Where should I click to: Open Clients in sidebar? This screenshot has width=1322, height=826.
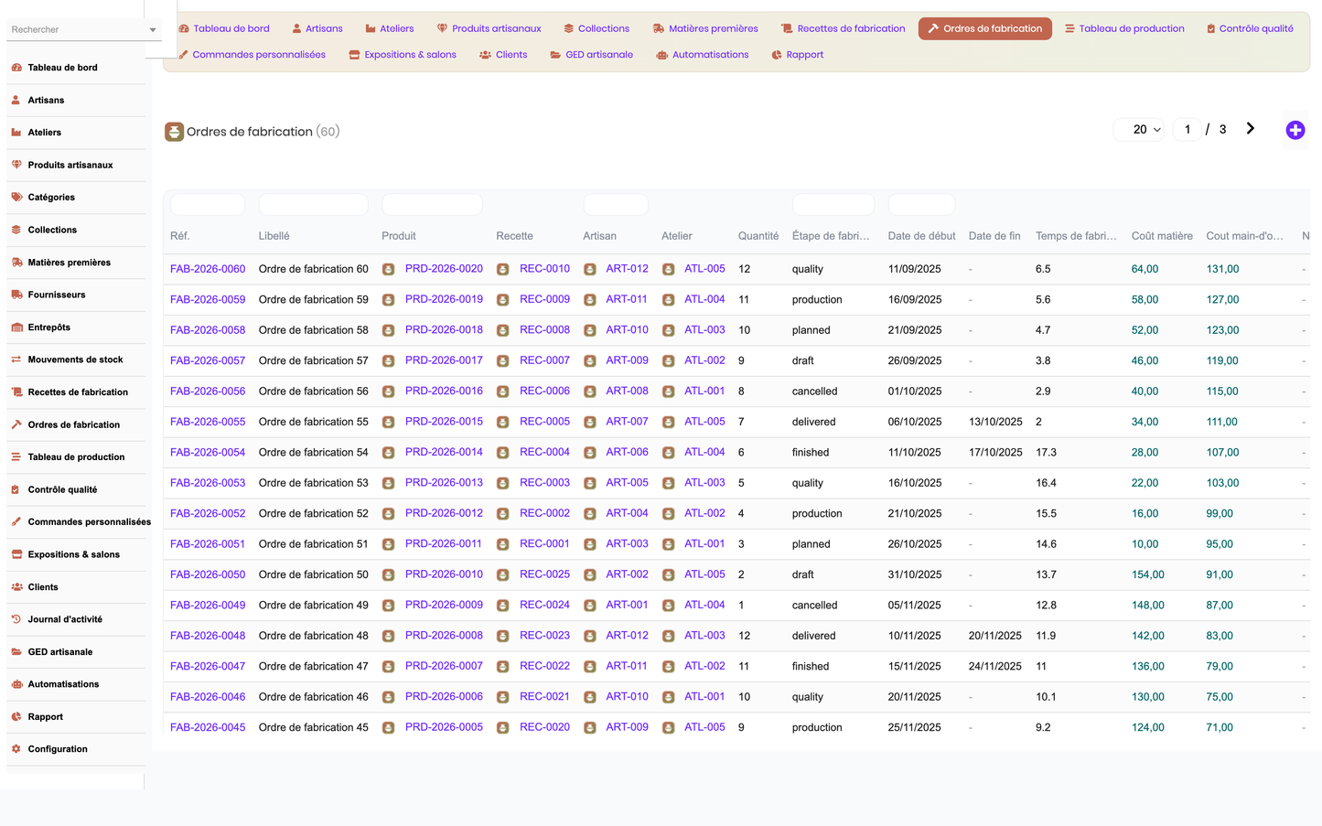43,587
